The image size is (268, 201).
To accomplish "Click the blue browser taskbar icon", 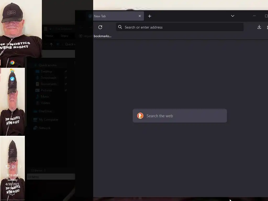I will [12, 79].
